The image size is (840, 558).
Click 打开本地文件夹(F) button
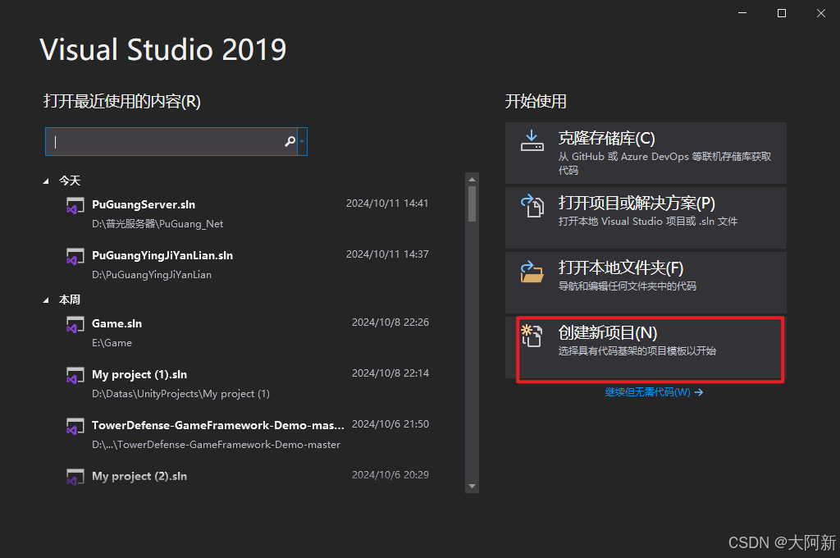[646, 282]
